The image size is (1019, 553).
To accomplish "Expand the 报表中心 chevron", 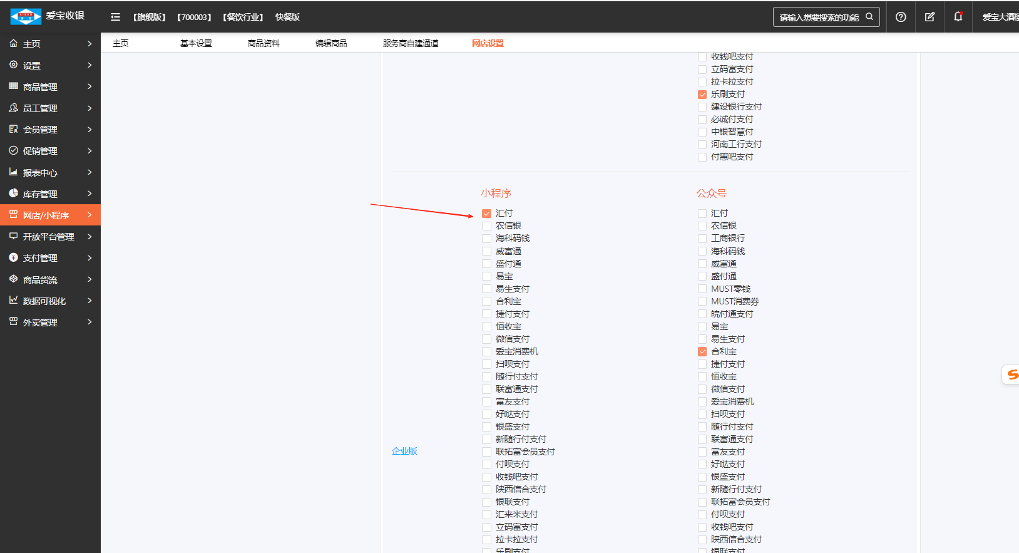I will click(x=90, y=172).
